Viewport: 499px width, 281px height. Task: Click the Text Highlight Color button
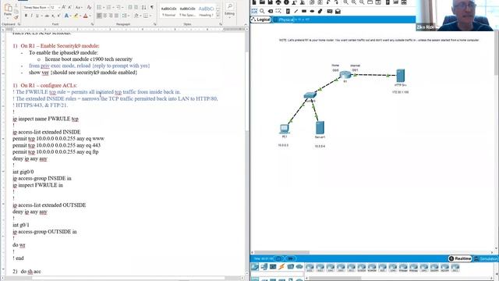click(76, 16)
